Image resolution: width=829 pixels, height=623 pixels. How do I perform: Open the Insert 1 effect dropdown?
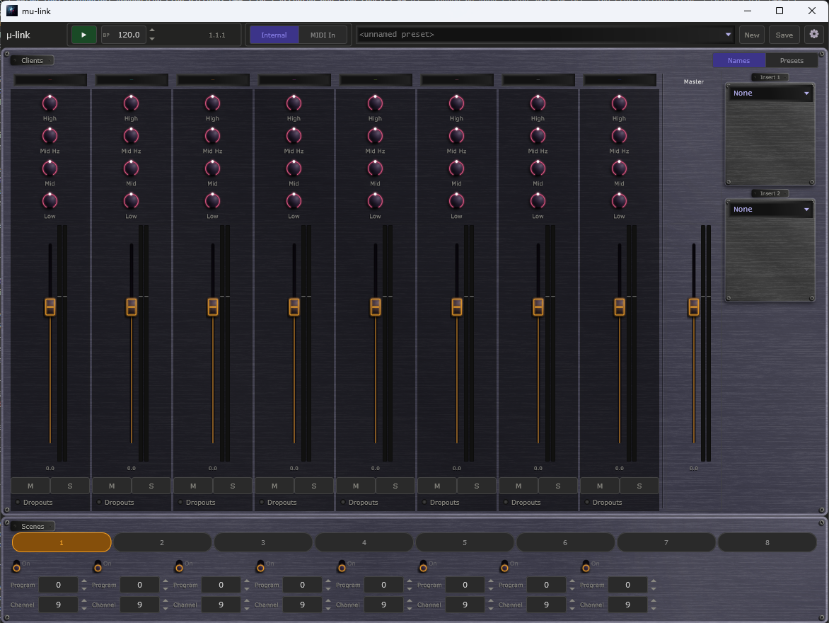point(770,93)
